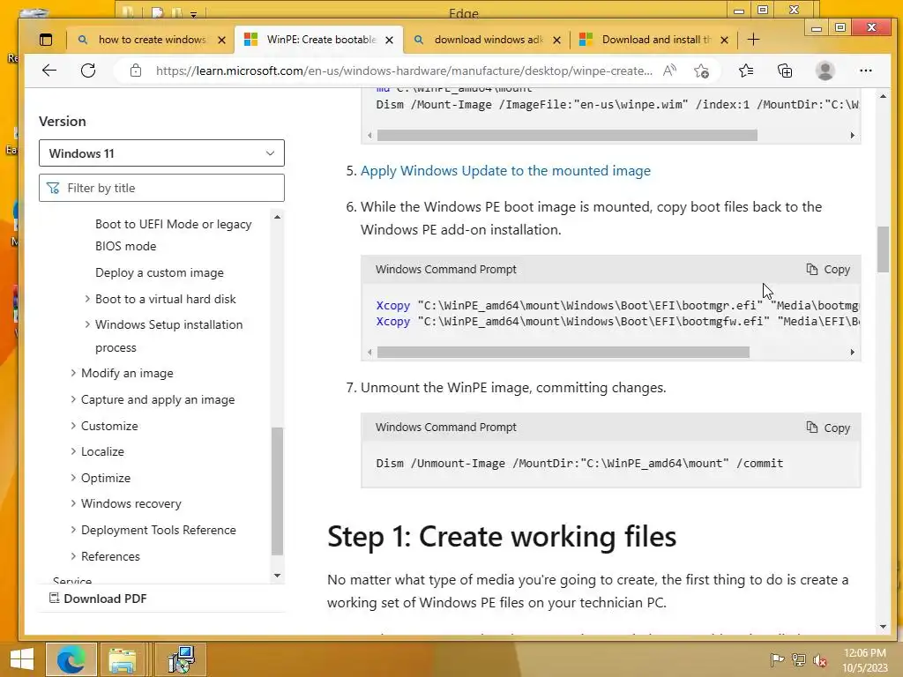Click the 'Step 1: Create working files' heading
Viewport: 903px width, 677px height.
point(502,536)
